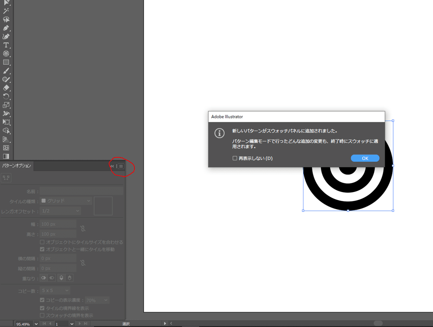Select the Shaper tool
This screenshot has width=433, height=327.
tap(6, 79)
